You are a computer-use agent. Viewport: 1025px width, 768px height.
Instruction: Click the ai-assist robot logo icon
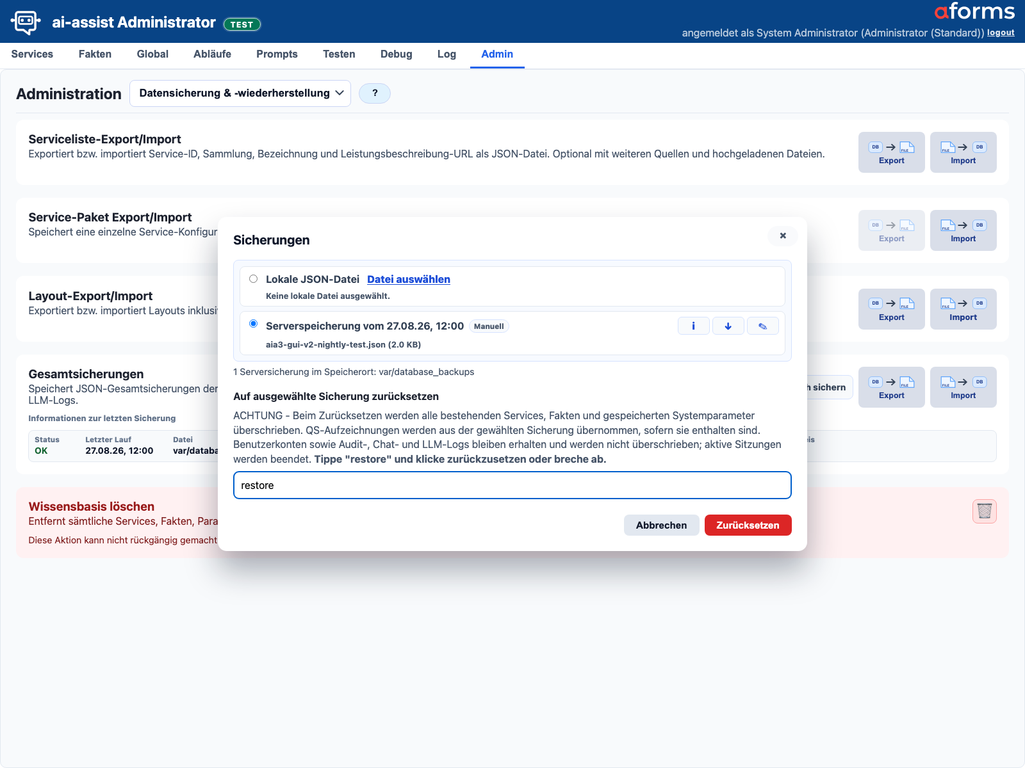[26, 22]
